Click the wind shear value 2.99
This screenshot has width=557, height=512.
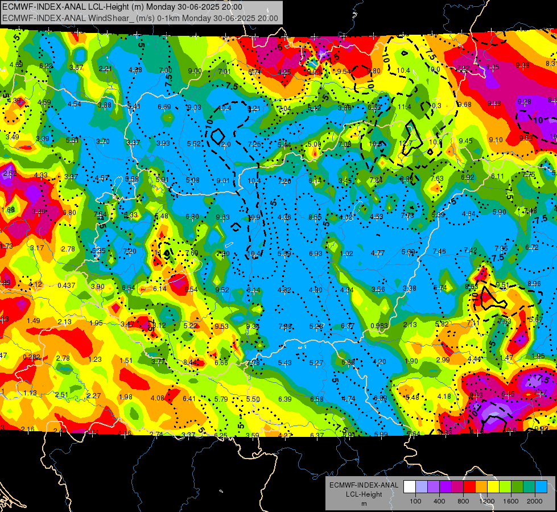pyautogui.click(x=443, y=360)
